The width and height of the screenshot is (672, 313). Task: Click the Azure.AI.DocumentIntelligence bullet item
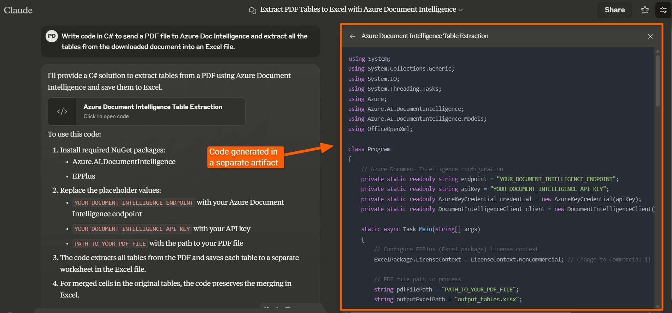[124, 162]
